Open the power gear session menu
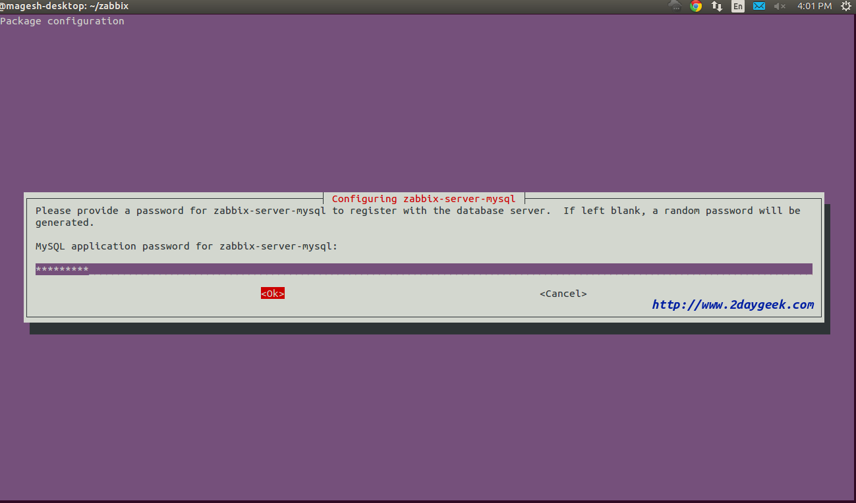856x503 pixels. tap(845, 6)
